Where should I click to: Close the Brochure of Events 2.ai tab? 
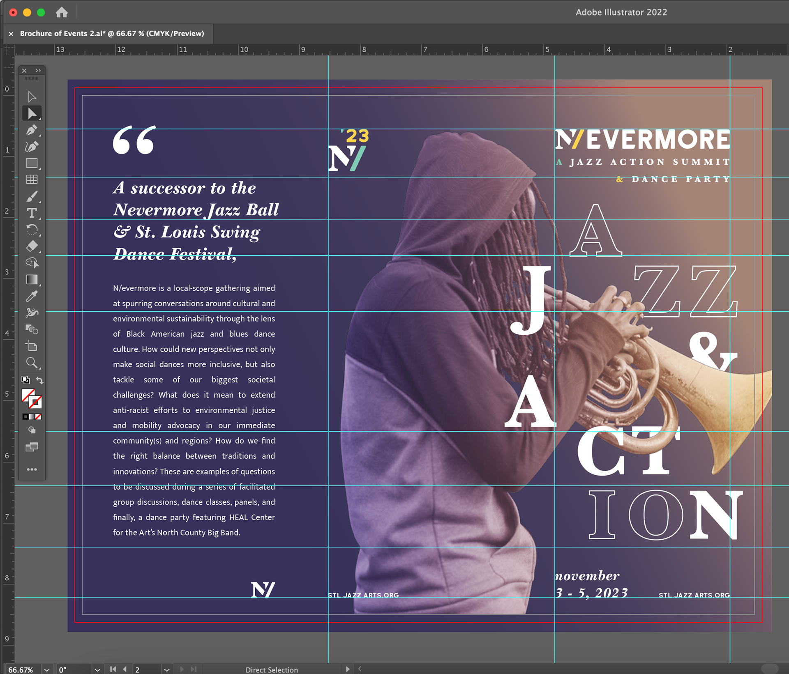click(x=11, y=34)
